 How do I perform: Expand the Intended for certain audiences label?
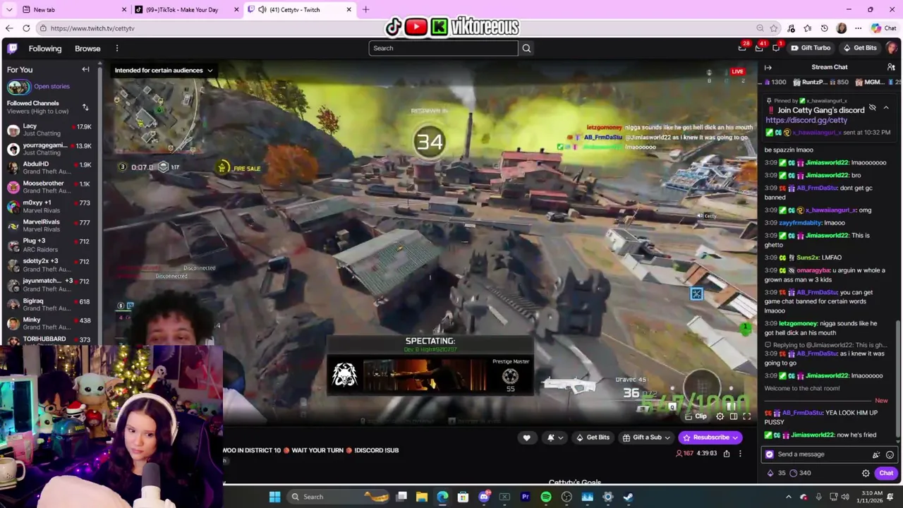coord(164,71)
